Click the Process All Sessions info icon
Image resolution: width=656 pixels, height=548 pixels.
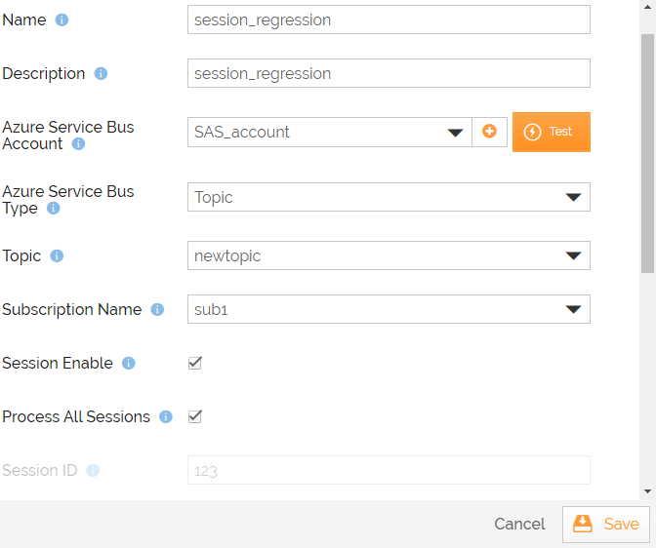(x=166, y=417)
